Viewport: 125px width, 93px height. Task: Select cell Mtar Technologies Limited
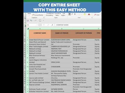(x=40, y=47)
